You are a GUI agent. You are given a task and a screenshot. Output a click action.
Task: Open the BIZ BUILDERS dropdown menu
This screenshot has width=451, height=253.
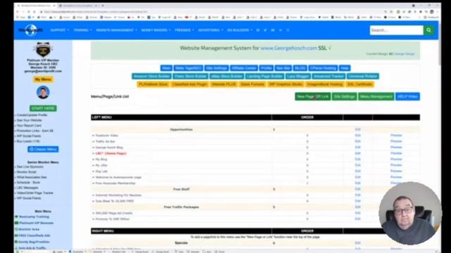240,30
